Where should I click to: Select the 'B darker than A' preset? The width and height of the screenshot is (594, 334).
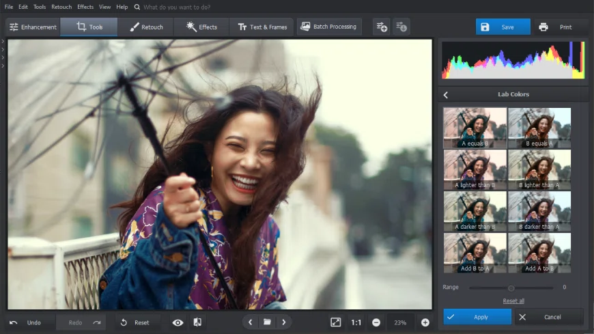pyautogui.click(x=539, y=211)
